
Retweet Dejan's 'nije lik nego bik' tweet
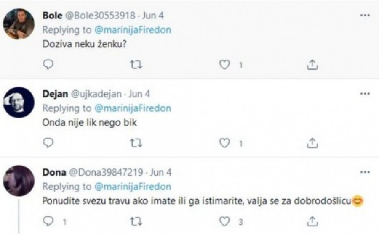[136, 143]
